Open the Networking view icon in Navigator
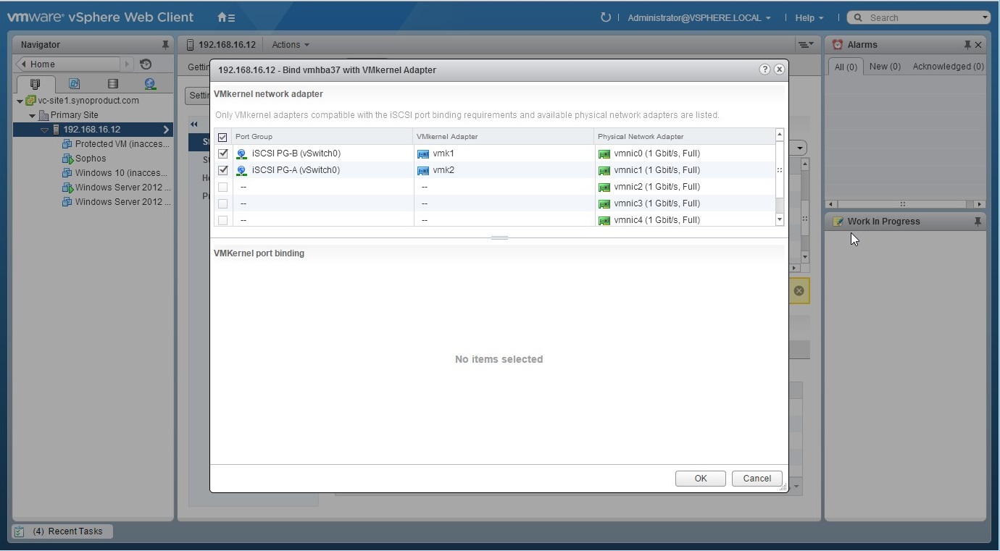This screenshot has width=1000, height=551. point(149,83)
